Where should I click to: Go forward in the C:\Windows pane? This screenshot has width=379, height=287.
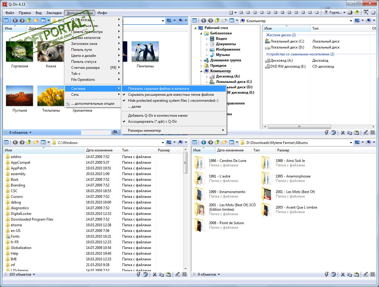coord(22,142)
